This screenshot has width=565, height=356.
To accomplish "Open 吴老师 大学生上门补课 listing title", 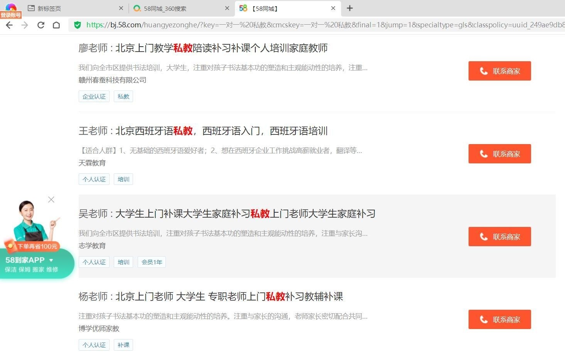I will coord(227,213).
